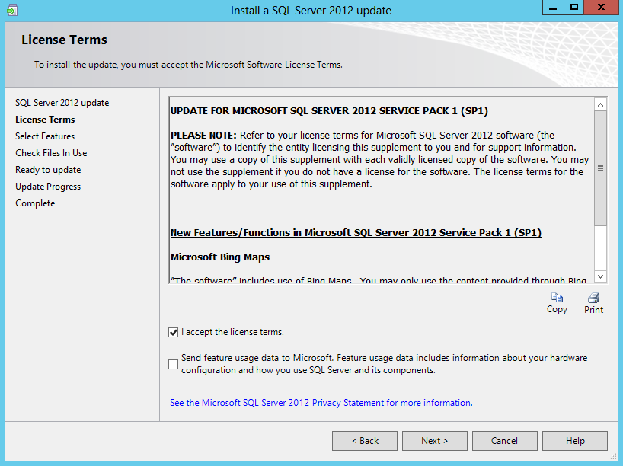
Task: Select 'Update Progress' step in sidebar
Action: pos(48,187)
